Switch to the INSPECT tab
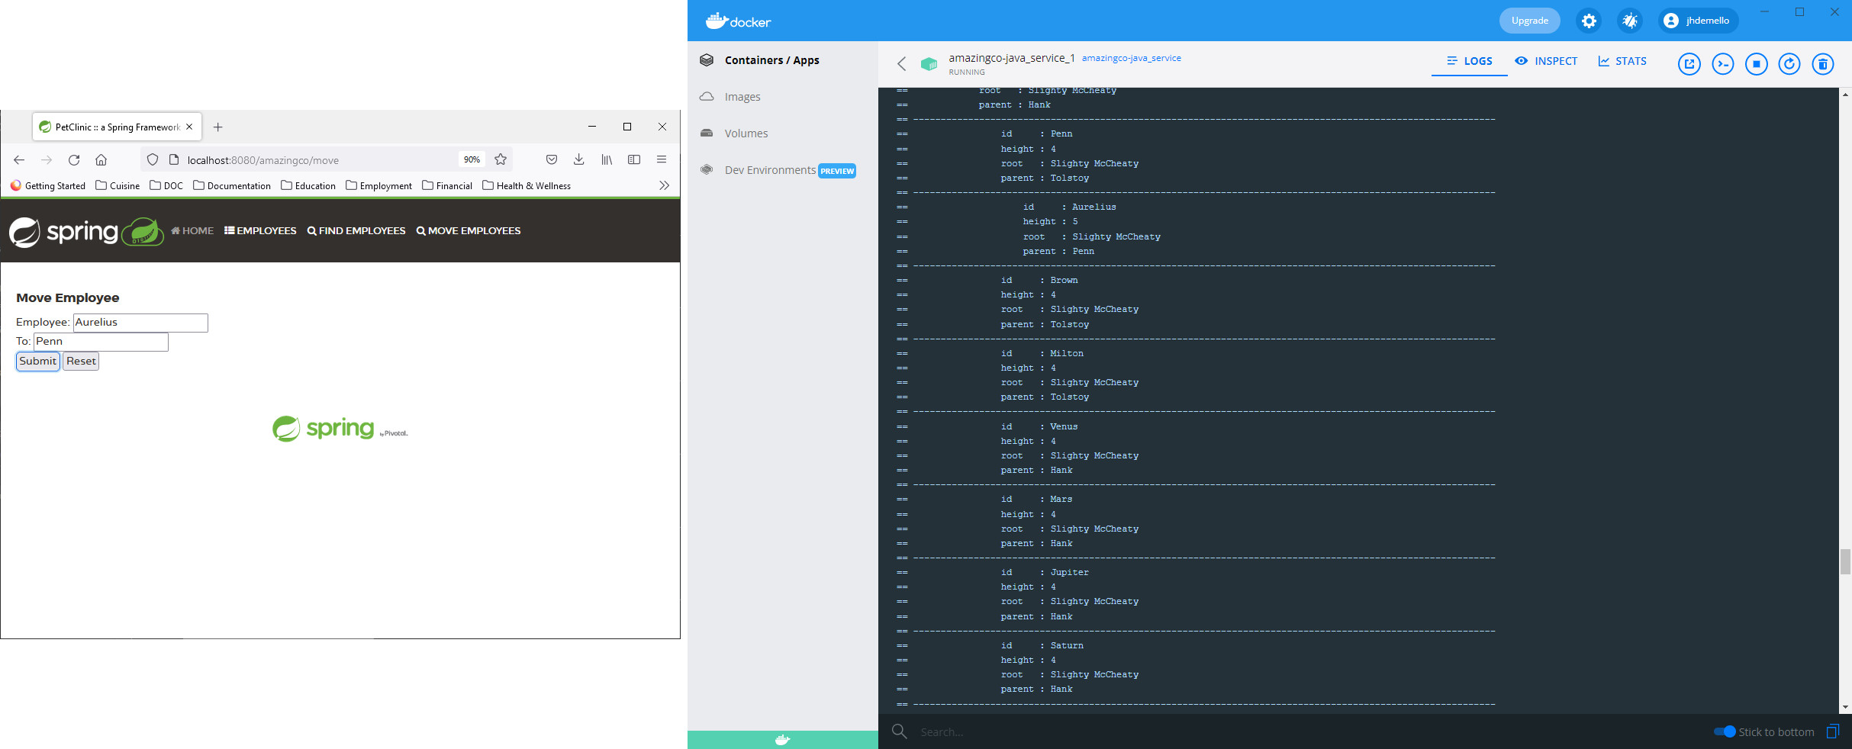 coord(1546,61)
